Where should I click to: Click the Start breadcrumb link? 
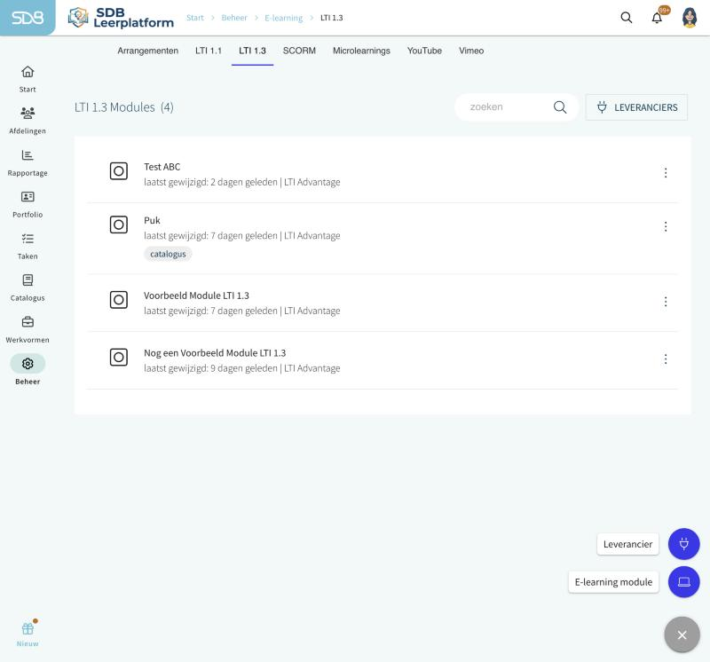click(x=195, y=18)
